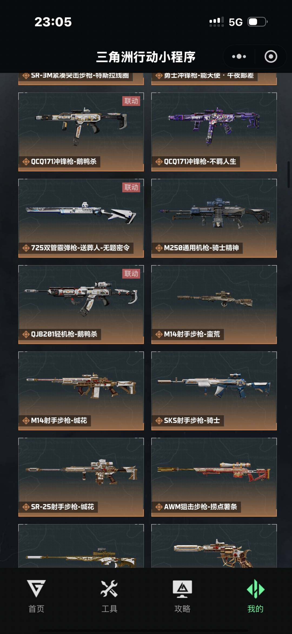Select the 725双管霰弹枪-送葬人 shotgun skin
The image size is (292, 634).
[81, 218]
